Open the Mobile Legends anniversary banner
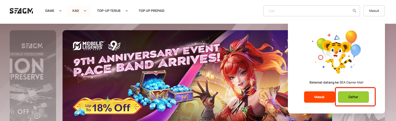This screenshot has width=396, height=121. coord(175,75)
